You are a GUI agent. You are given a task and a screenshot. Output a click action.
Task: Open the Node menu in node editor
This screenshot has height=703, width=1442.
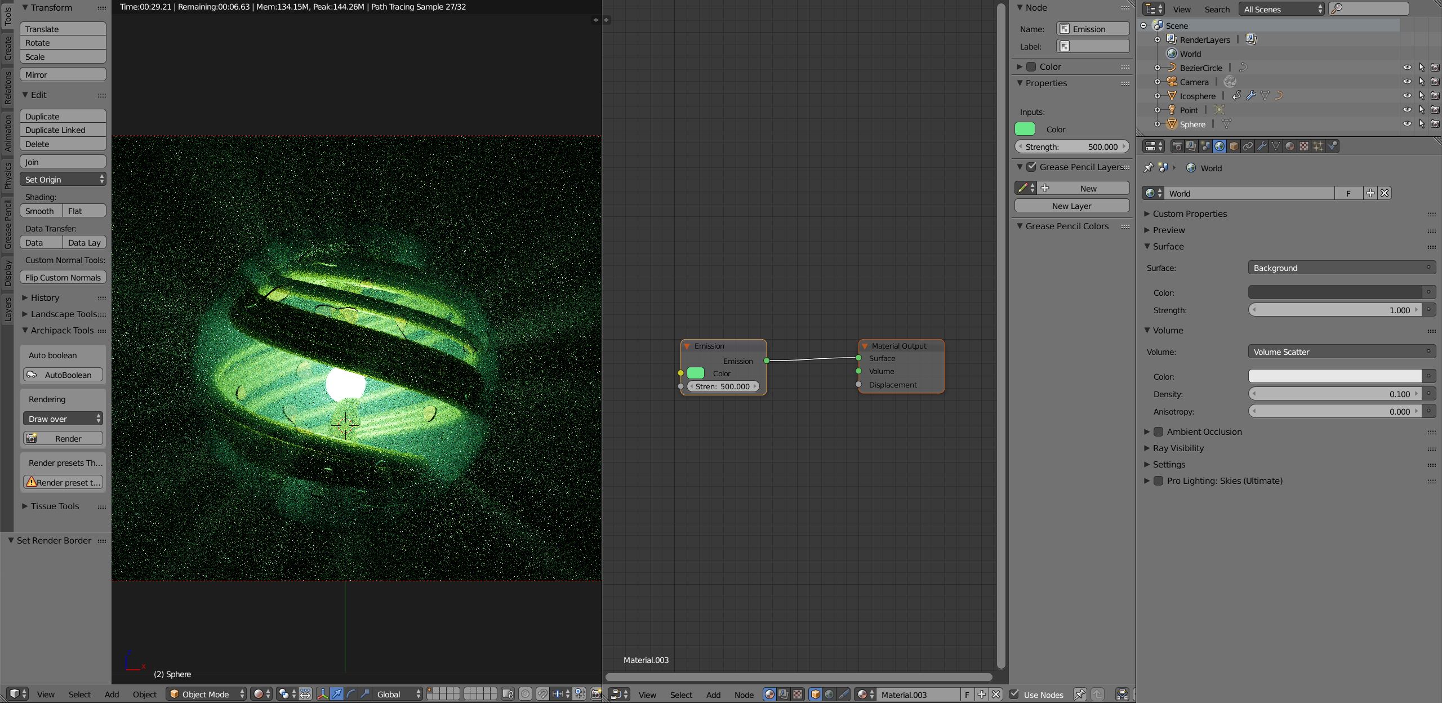coord(744,695)
